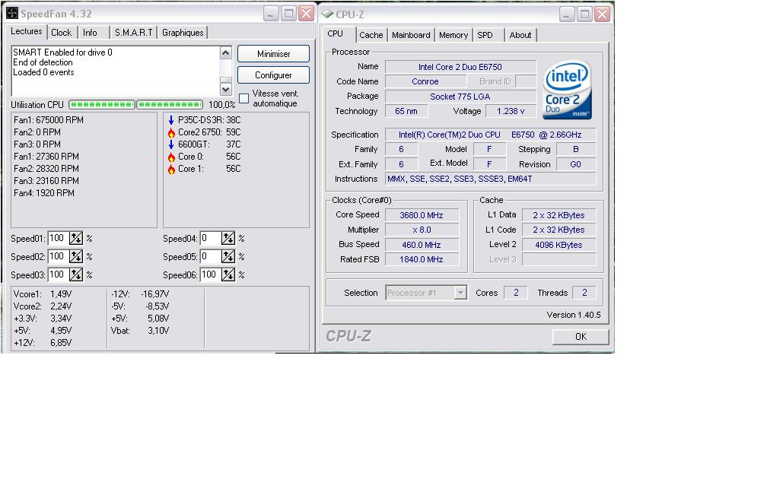The image size is (767, 479).
Task: Click OK button in CPU-Z
Action: coord(581,337)
